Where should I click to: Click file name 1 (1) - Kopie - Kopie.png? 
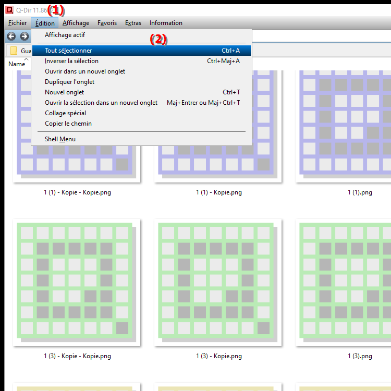77,192
